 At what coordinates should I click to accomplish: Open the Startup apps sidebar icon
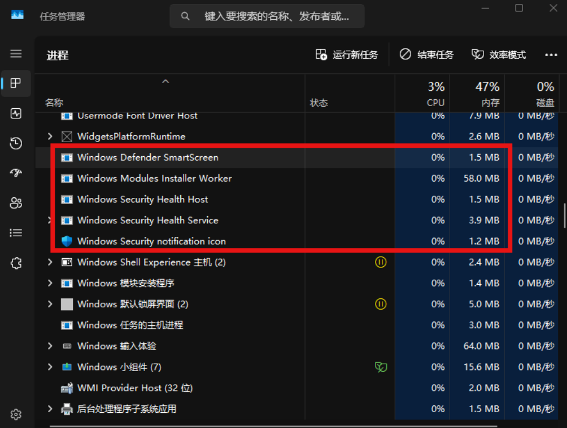16,173
